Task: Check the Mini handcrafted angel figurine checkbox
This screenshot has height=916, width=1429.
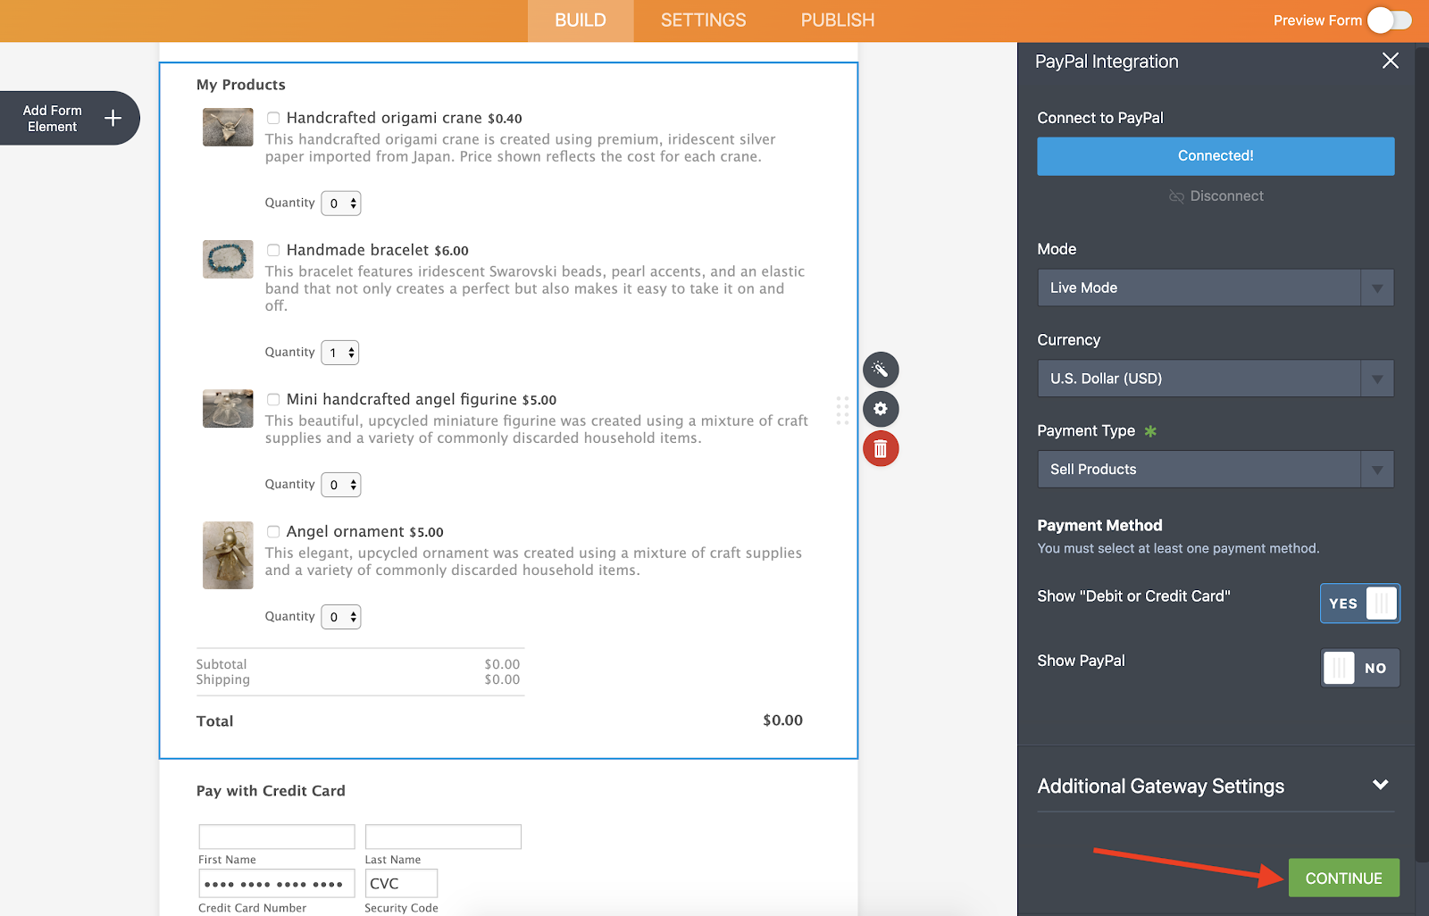Action: tap(273, 399)
